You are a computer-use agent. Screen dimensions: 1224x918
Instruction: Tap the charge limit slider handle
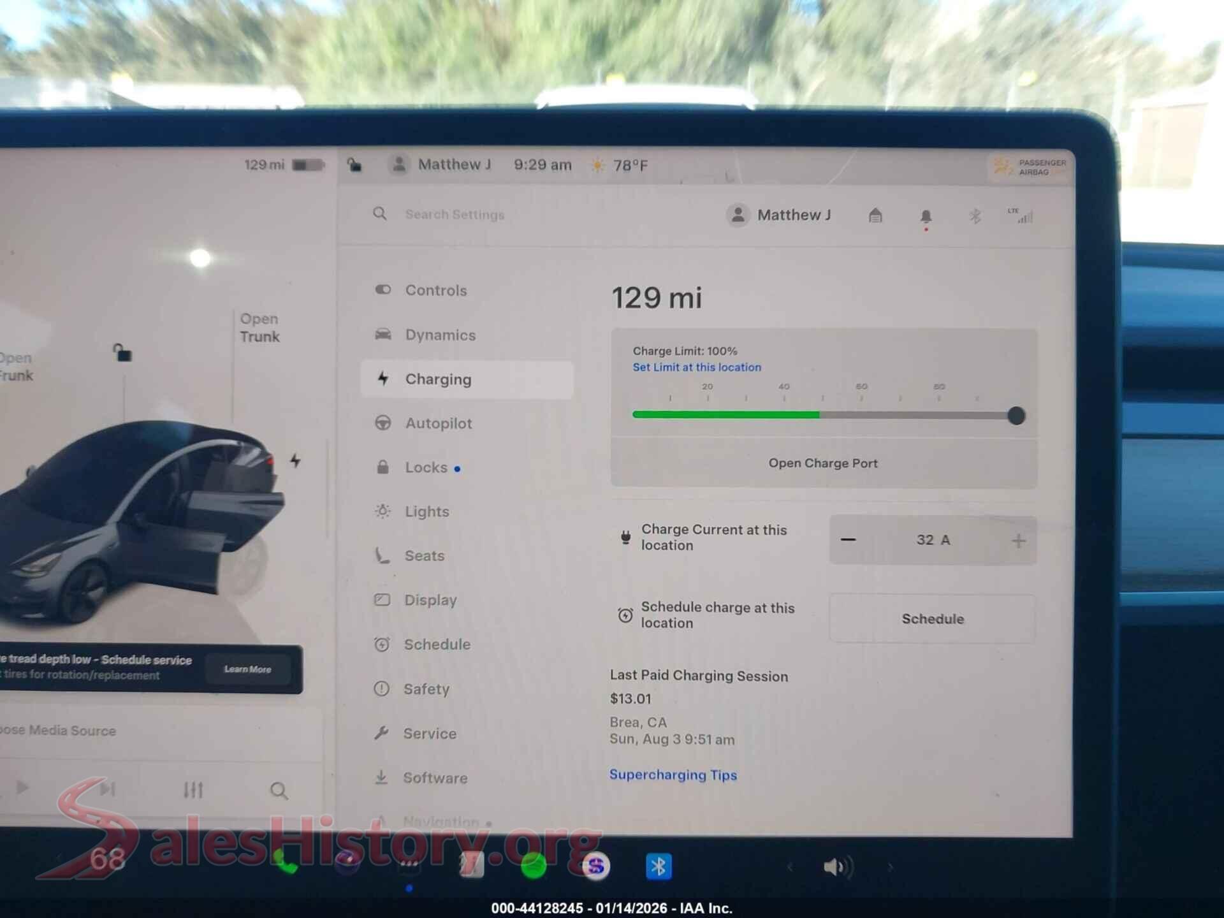pos(1016,416)
